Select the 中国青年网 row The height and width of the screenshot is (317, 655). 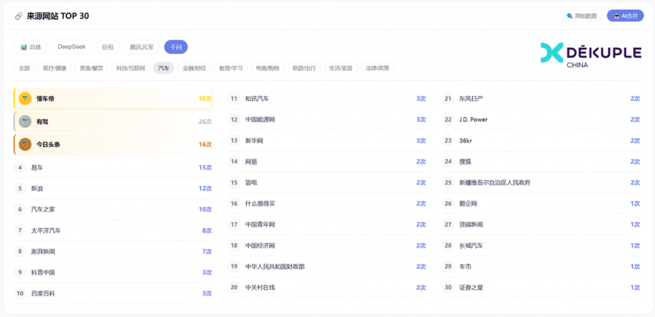327,224
